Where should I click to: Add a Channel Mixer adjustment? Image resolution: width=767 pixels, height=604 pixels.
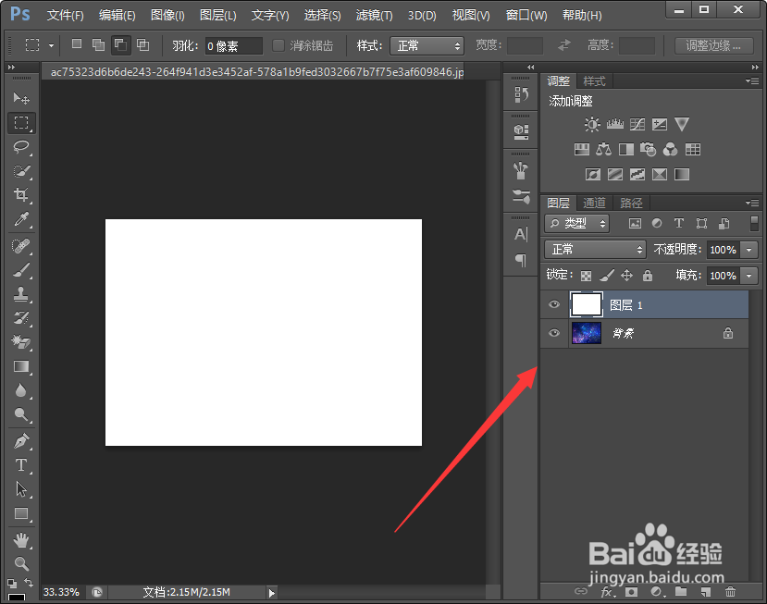tap(670, 149)
